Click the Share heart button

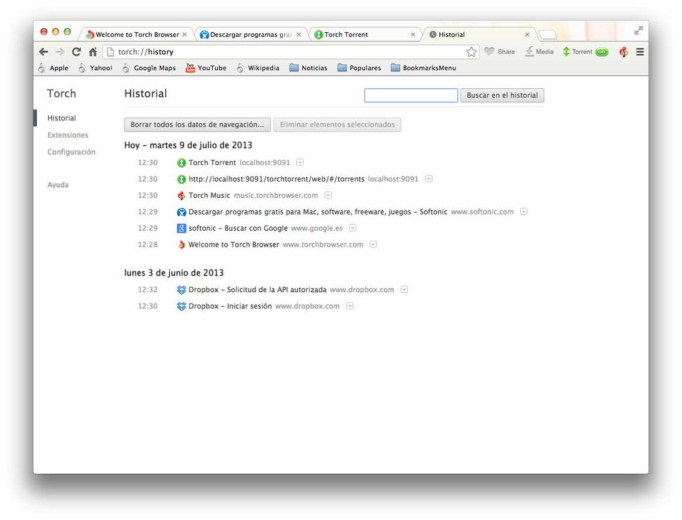click(499, 51)
